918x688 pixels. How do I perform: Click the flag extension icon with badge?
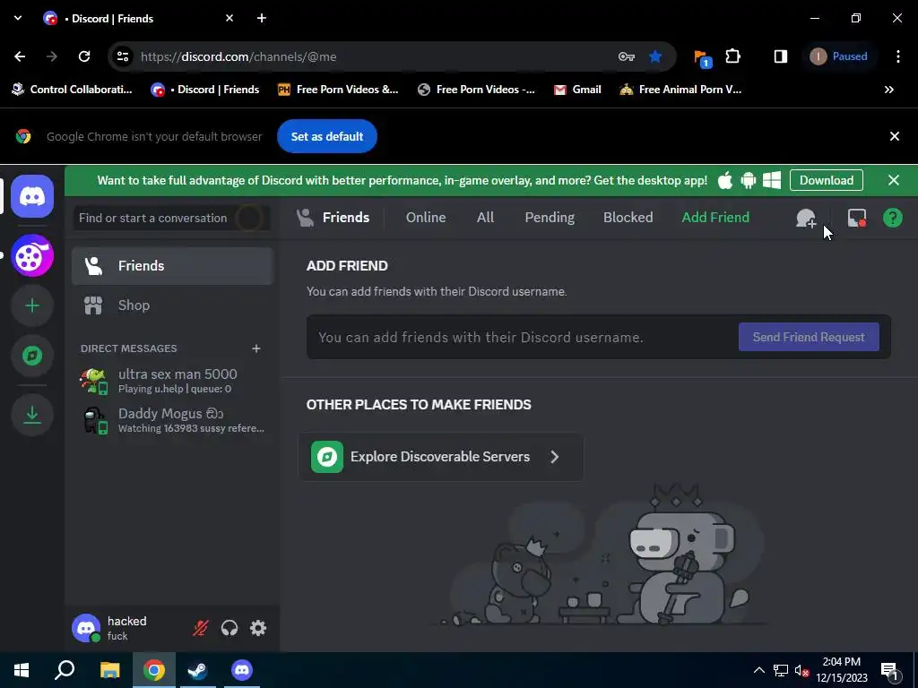click(x=701, y=57)
